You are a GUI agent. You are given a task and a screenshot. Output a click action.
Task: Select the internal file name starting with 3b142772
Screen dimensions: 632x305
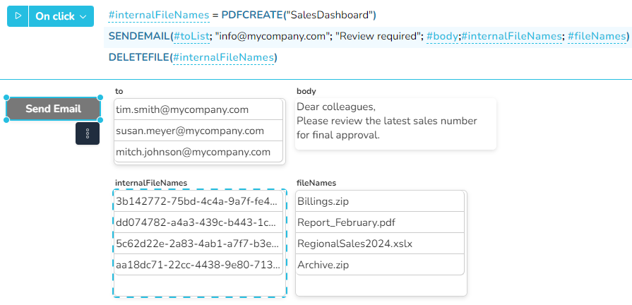tap(198, 201)
